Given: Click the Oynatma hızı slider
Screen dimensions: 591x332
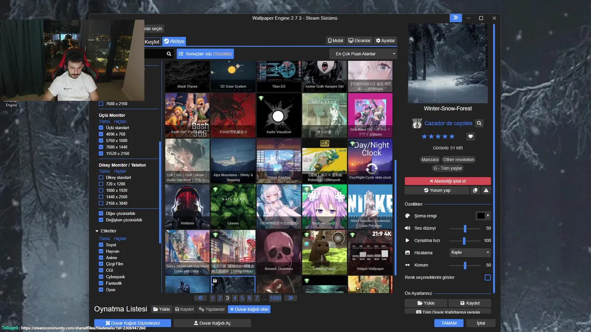Looking at the screenshot, I should click(x=465, y=240).
